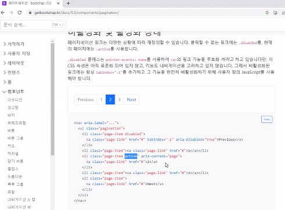Click the install/cast icon next to Google icon
Viewport: 285px width, 210px height.
click(275, 13)
